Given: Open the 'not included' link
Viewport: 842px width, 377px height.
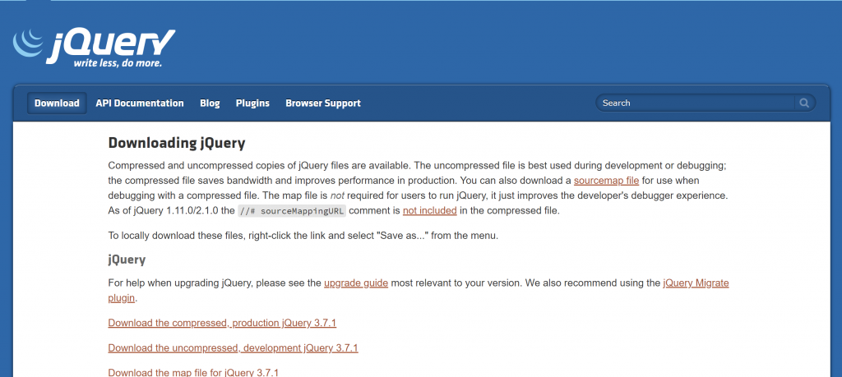Looking at the screenshot, I should point(429,211).
